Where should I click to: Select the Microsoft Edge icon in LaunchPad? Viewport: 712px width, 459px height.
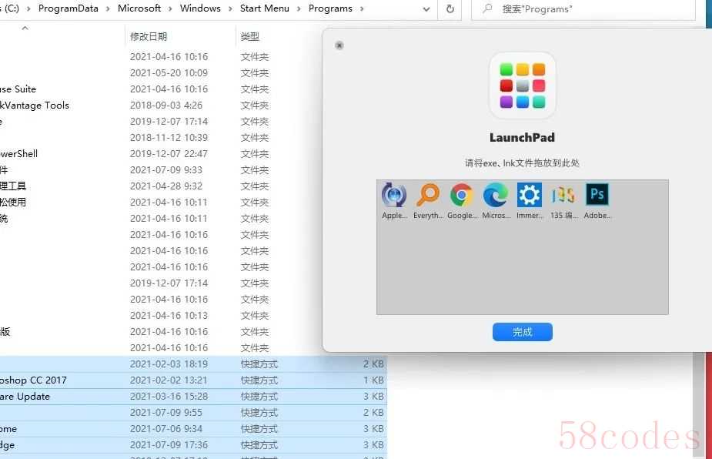click(x=496, y=196)
